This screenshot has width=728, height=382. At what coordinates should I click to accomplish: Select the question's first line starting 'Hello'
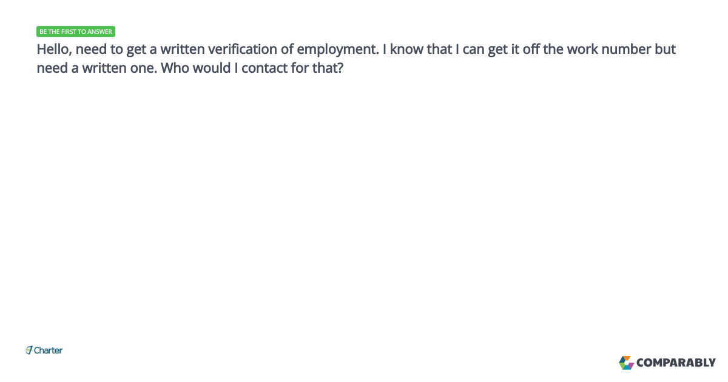356,50
